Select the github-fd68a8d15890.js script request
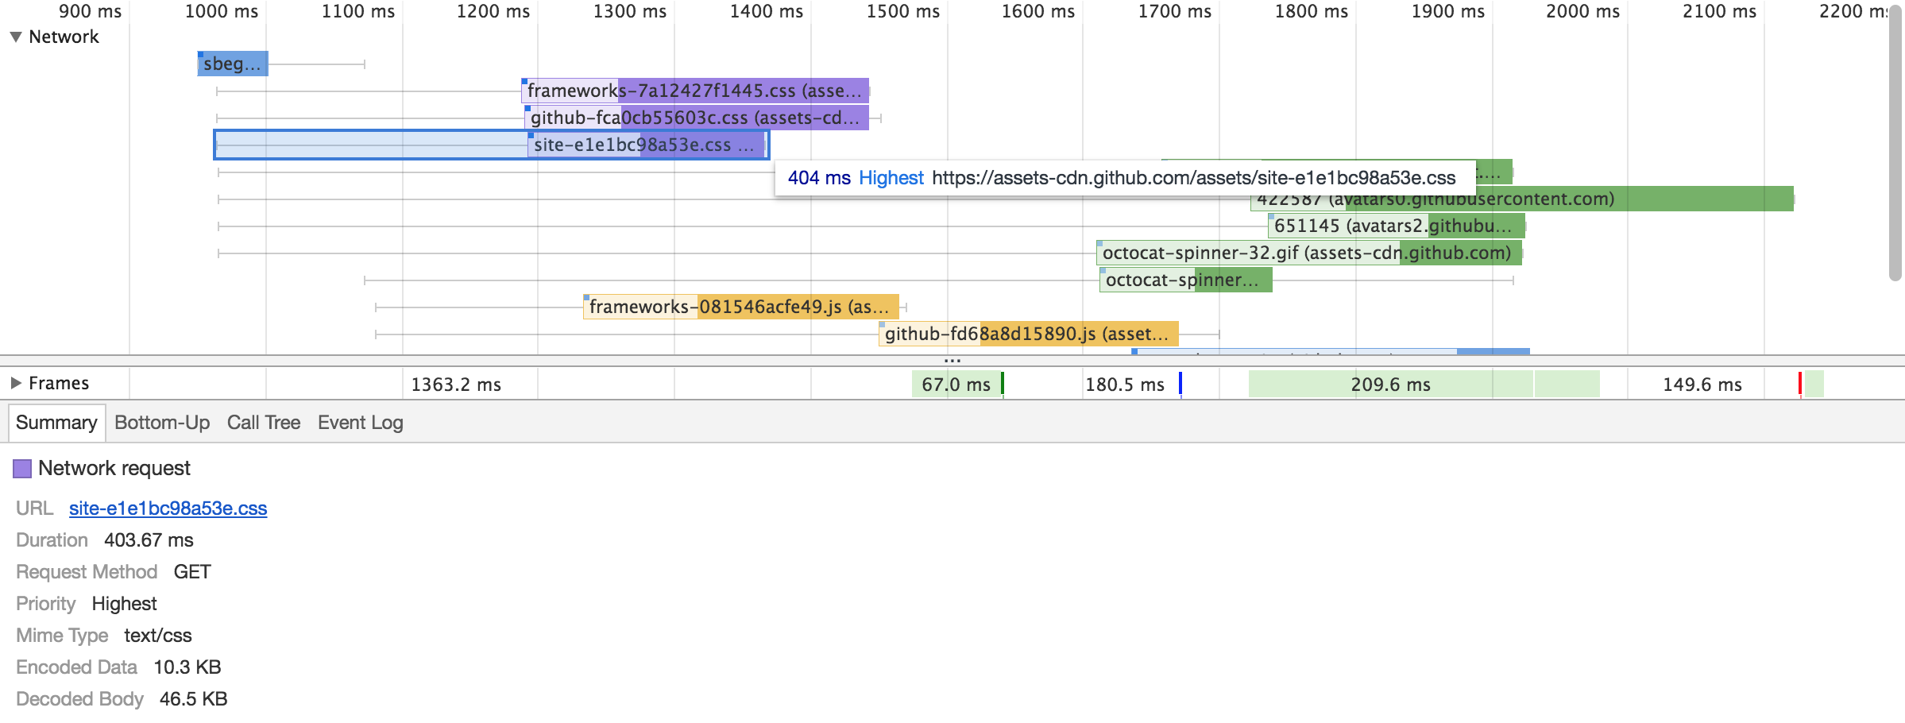Screen dimensions: 1905x723 1028,334
